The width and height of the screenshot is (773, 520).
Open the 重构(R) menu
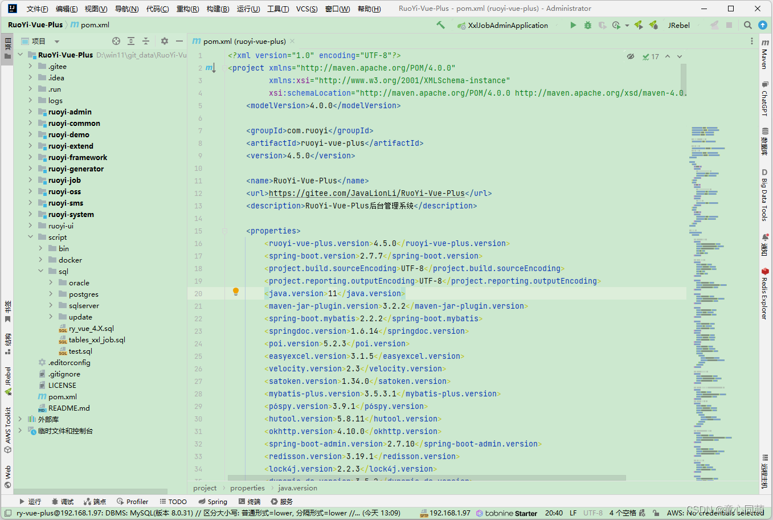[x=188, y=9]
